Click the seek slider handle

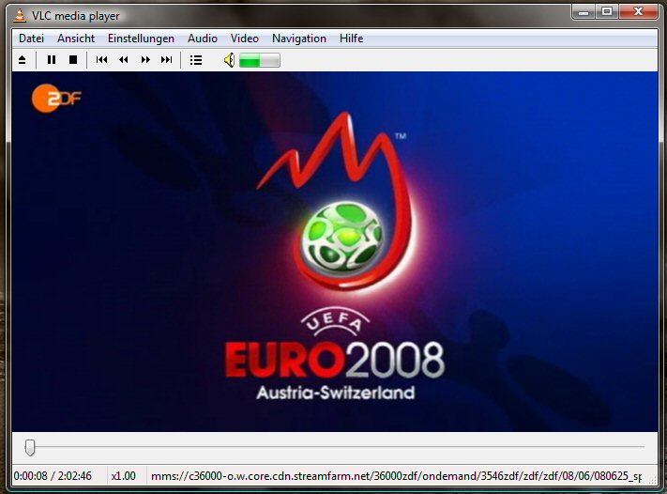(30, 448)
